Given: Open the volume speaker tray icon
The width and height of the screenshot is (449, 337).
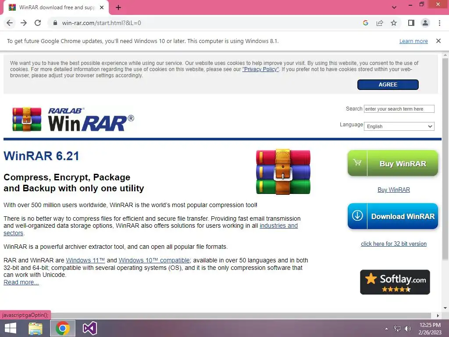Looking at the screenshot, I should pos(408,329).
